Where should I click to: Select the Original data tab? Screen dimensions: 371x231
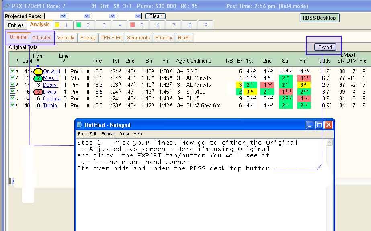click(x=19, y=37)
